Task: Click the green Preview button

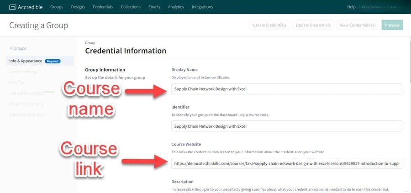Action: tap(392, 26)
